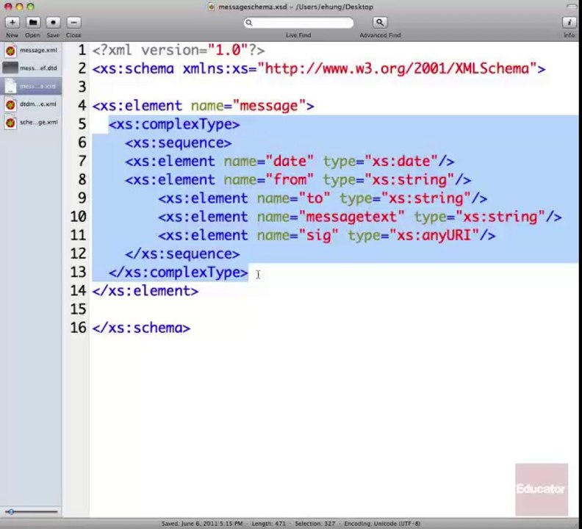Click the Saved date in status bar
This screenshot has height=529, width=582.
(202, 523)
